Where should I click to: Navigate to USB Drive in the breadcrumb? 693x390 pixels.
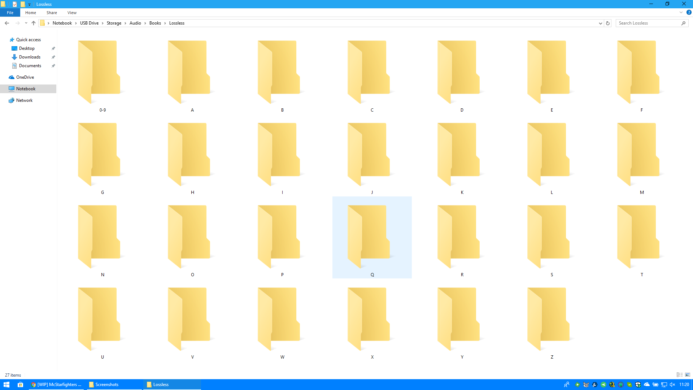pos(89,23)
